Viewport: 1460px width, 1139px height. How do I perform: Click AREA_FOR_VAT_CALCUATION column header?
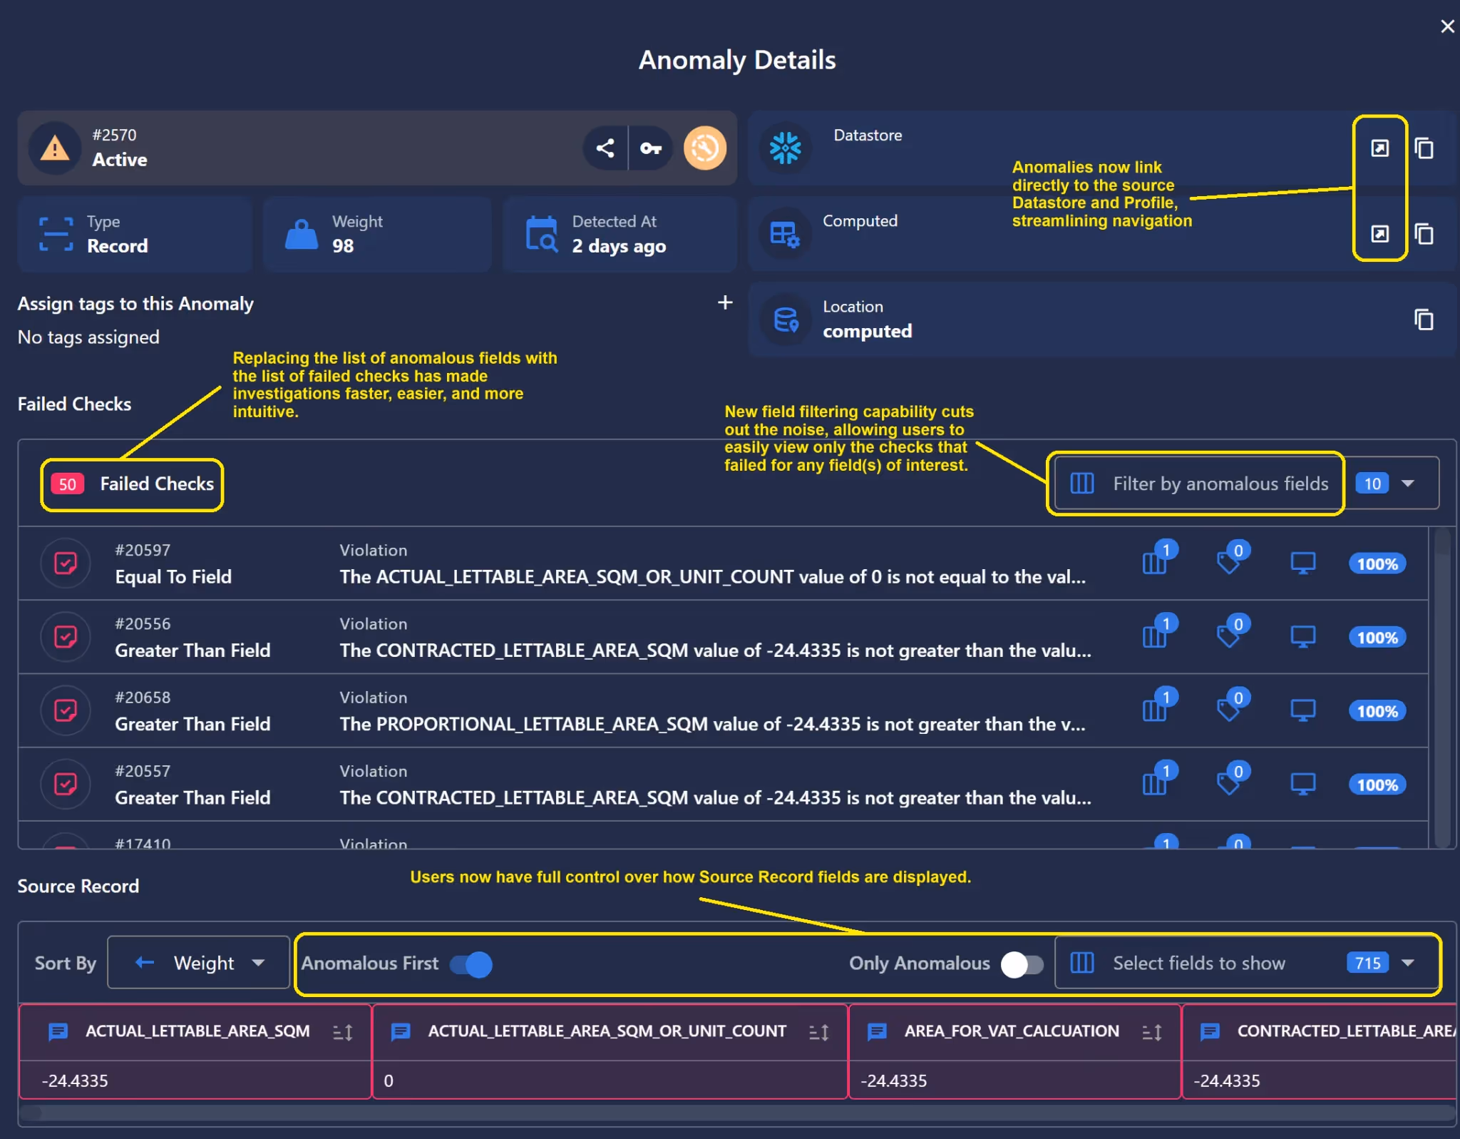click(x=1011, y=1031)
